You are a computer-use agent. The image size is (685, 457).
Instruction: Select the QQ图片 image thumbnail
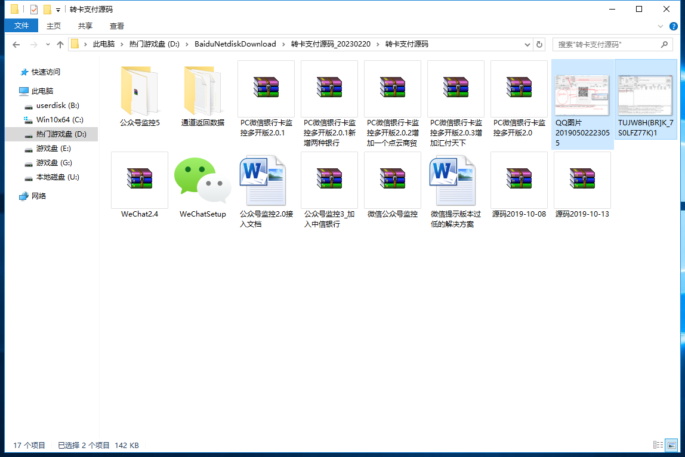582,95
